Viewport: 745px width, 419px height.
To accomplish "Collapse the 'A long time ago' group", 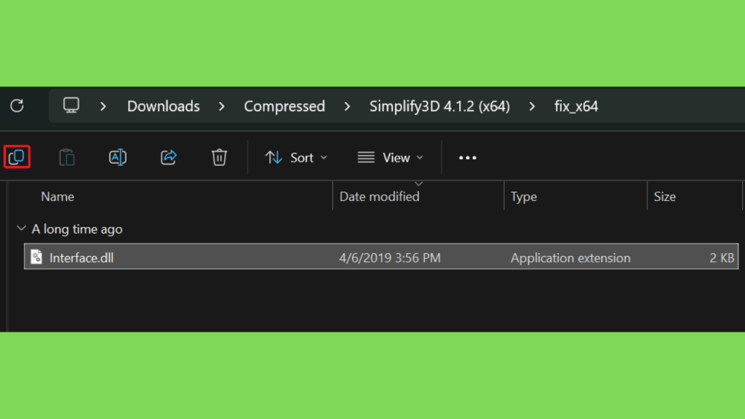I will pyautogui.click(x=21, y=228).
